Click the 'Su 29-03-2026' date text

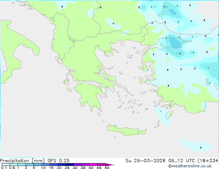pyautogui.click(x=145, y=161)
